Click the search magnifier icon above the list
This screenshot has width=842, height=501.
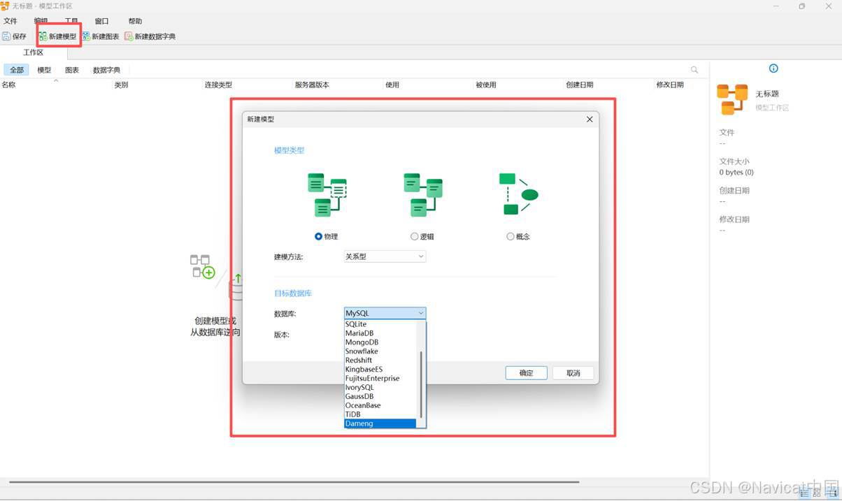pos(694,70)
